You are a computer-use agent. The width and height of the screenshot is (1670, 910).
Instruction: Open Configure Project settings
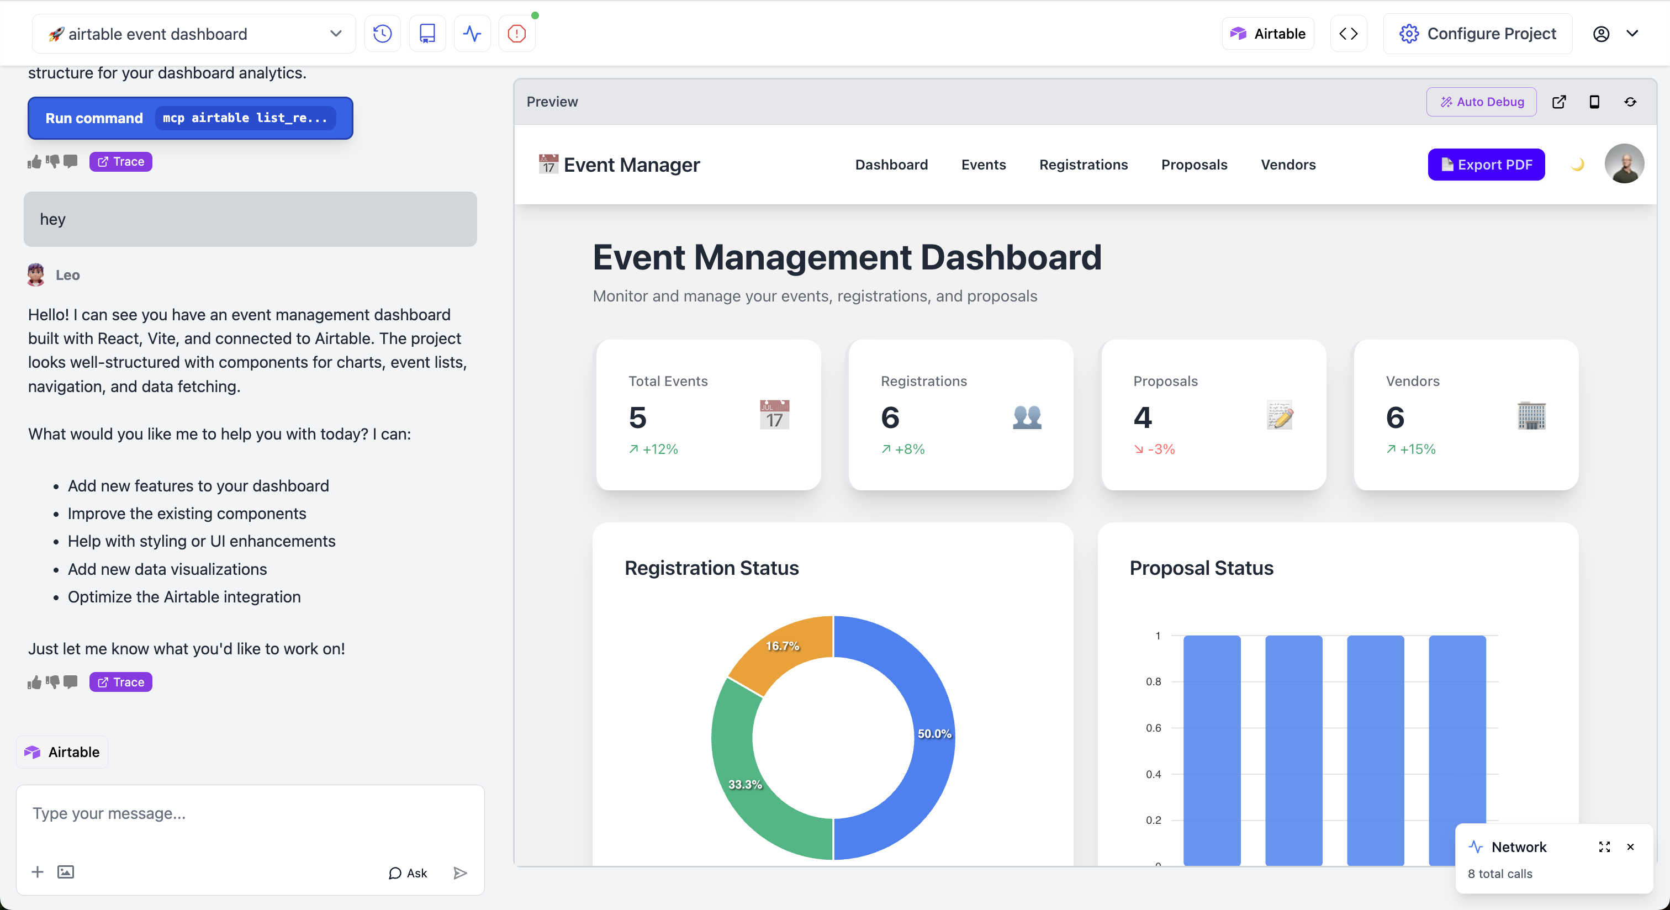tap(1477, 34)
